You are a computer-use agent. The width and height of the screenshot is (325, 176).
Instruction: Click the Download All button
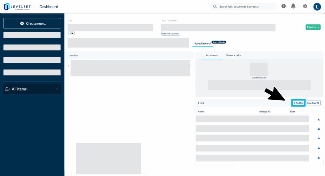click(313, 103)
